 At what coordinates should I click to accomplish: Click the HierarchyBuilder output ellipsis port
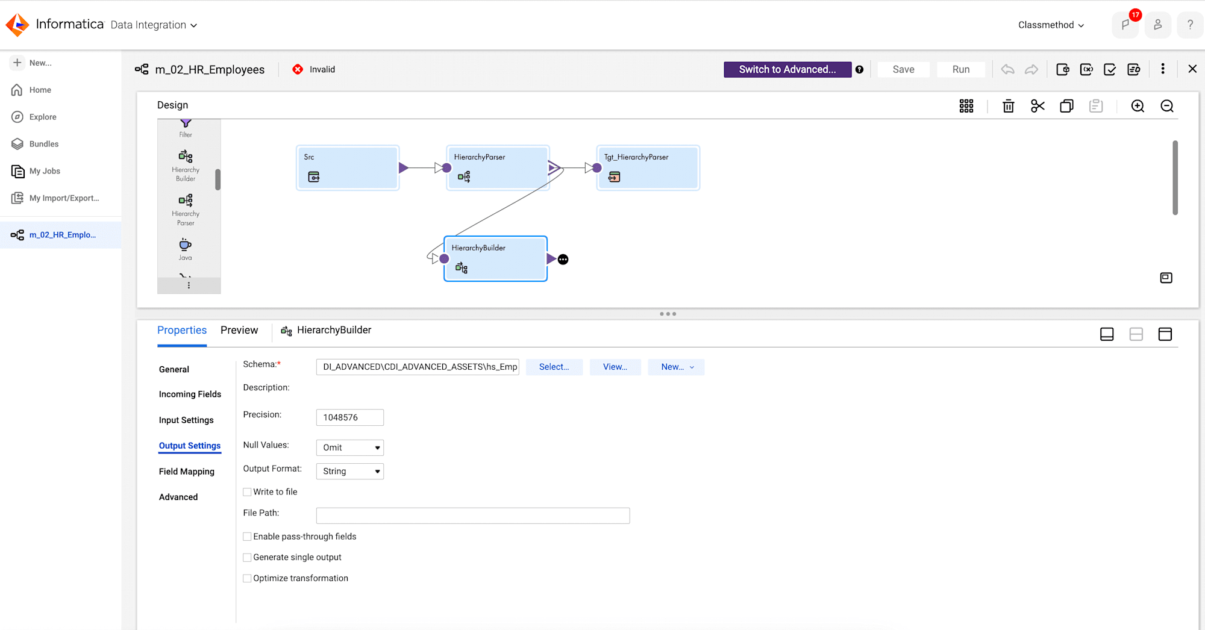point(563,259)
